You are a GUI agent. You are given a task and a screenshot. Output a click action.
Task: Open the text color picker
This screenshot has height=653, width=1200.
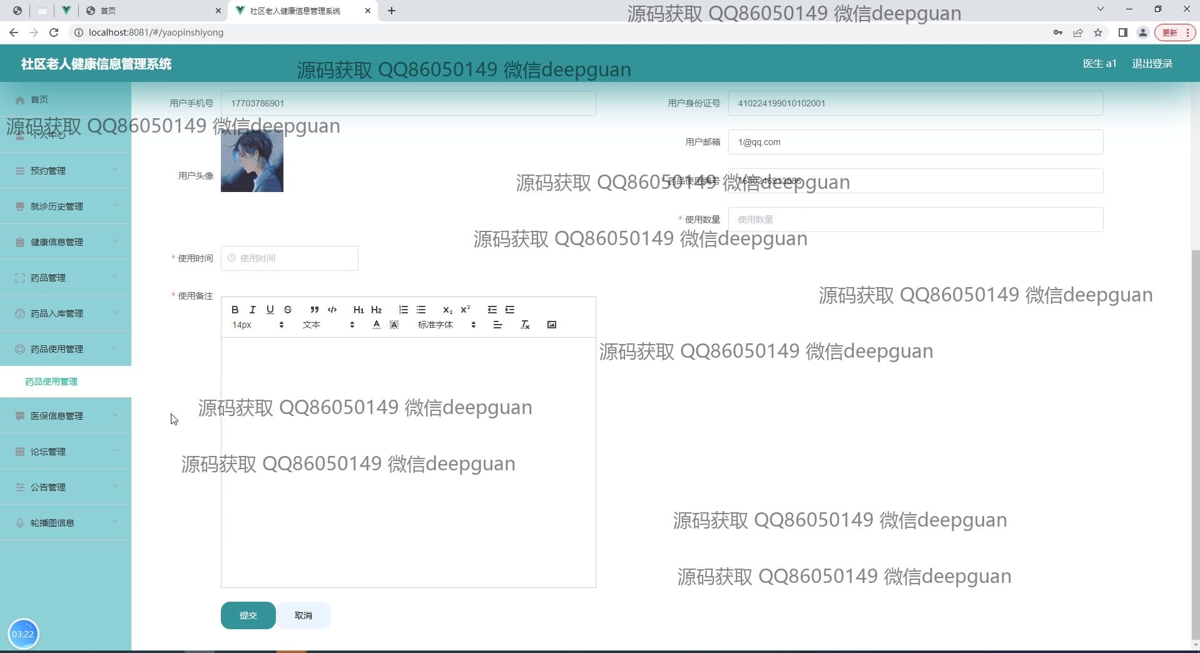coord(376,325)
